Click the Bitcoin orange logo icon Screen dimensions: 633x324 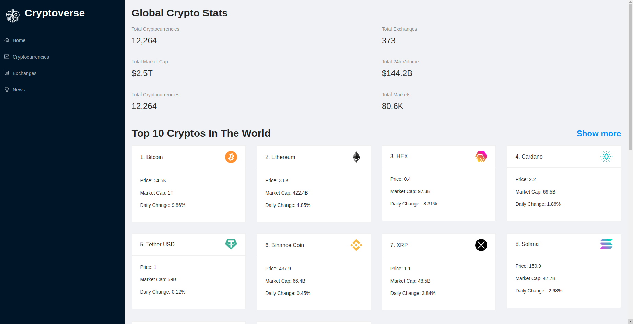click(231, 157)
